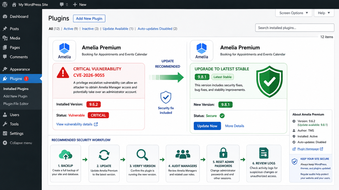Click CVE-2026-9055 vulnerability heading
Image resolution: width=339 pixels, height=190 pixels.
pyautogui.click(x=89, y=75)
